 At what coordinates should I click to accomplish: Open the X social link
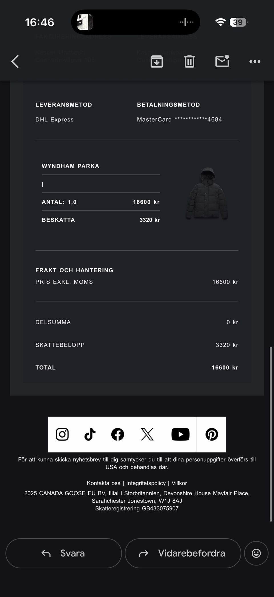point(147,434)
